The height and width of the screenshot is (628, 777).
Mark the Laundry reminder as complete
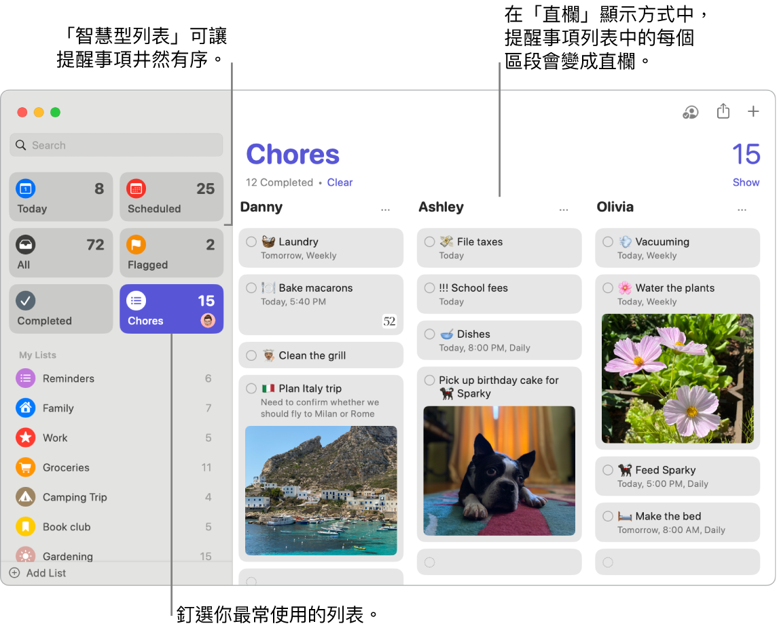251,242
